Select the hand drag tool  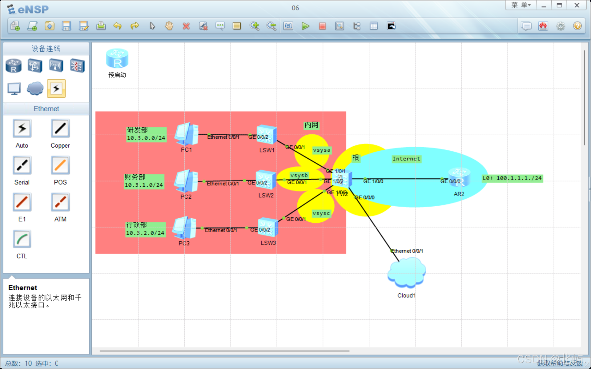[x=169, y=26]
